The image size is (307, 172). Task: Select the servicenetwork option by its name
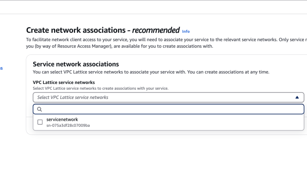point(62,119)
